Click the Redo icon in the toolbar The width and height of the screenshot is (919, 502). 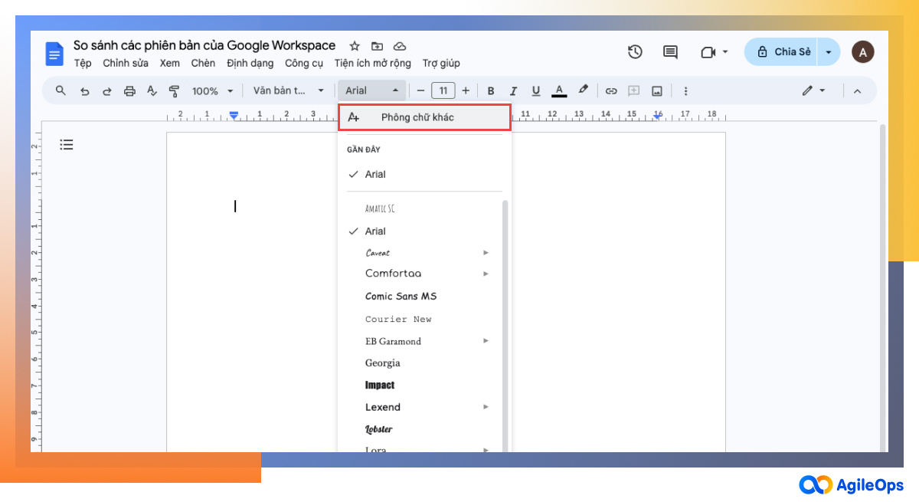(106, 90)
